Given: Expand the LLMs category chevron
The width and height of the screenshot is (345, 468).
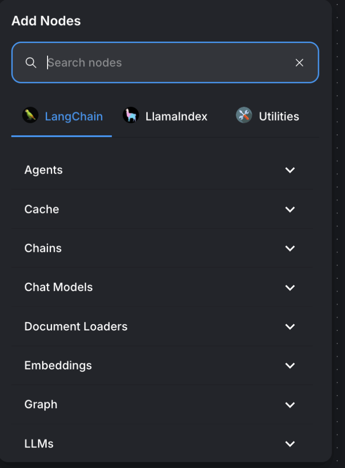Looking at the screenshot, I should (290, 444).
